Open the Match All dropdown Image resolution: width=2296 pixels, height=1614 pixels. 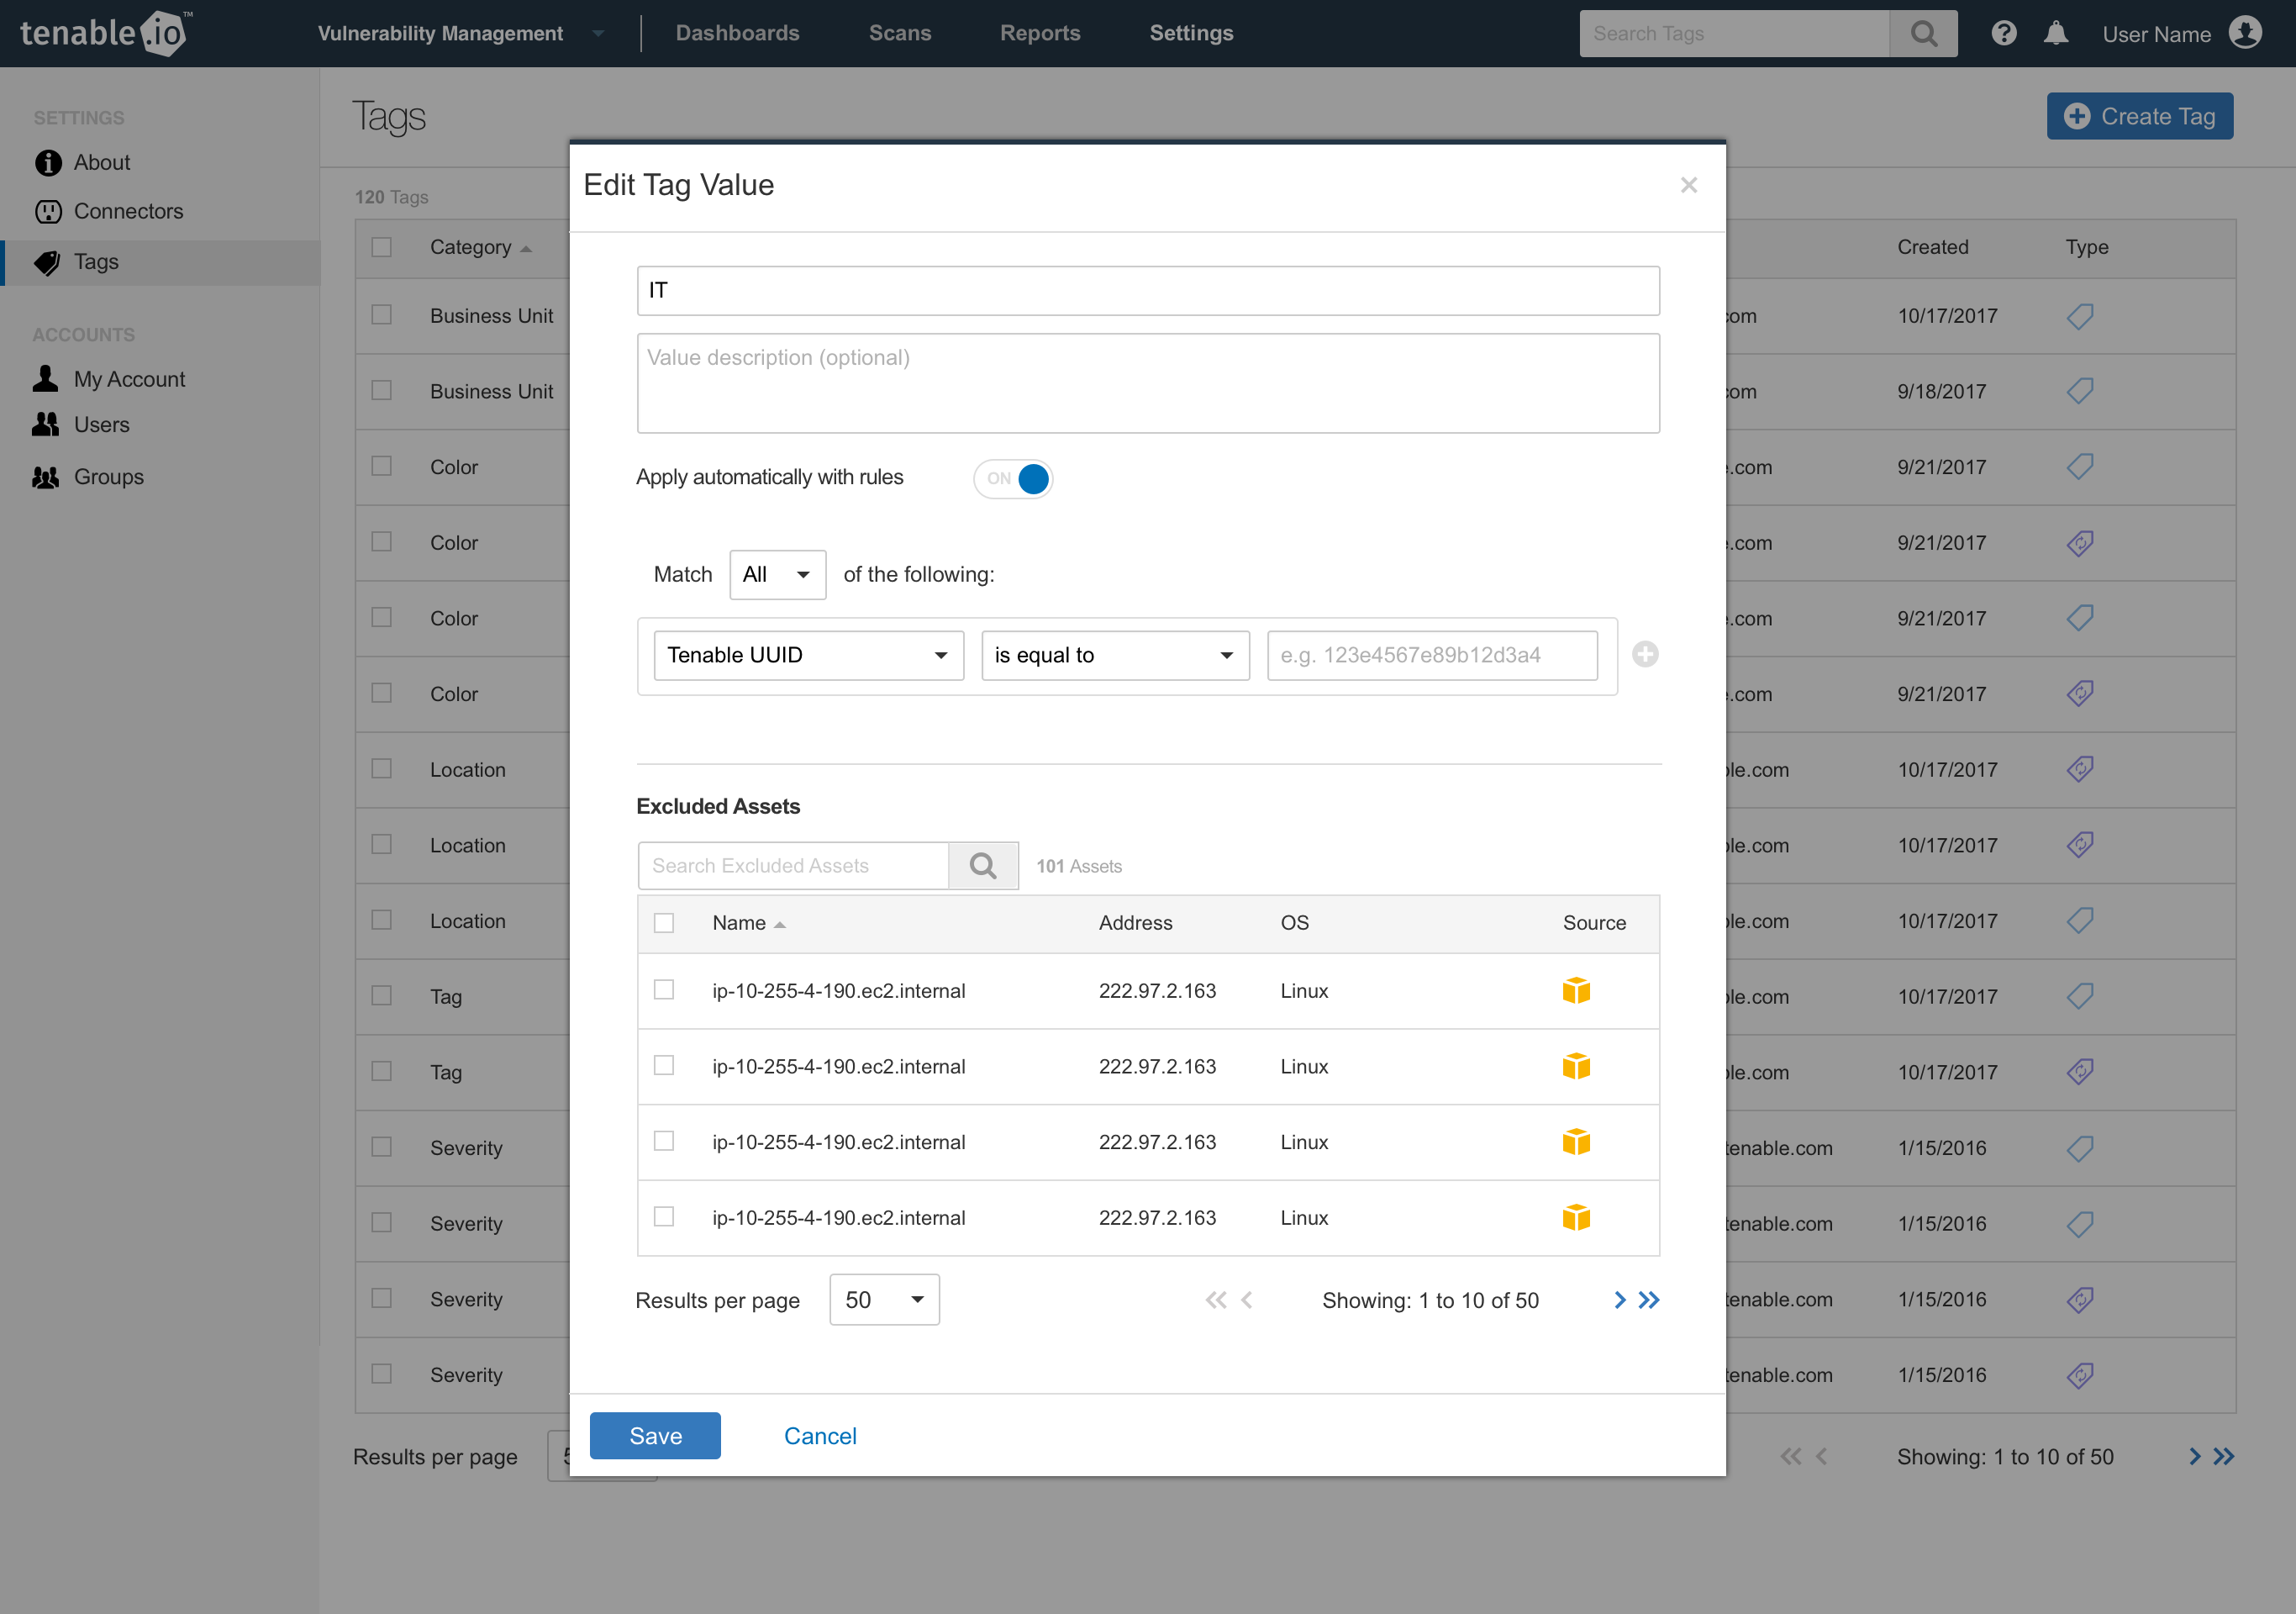pos(777,575)
